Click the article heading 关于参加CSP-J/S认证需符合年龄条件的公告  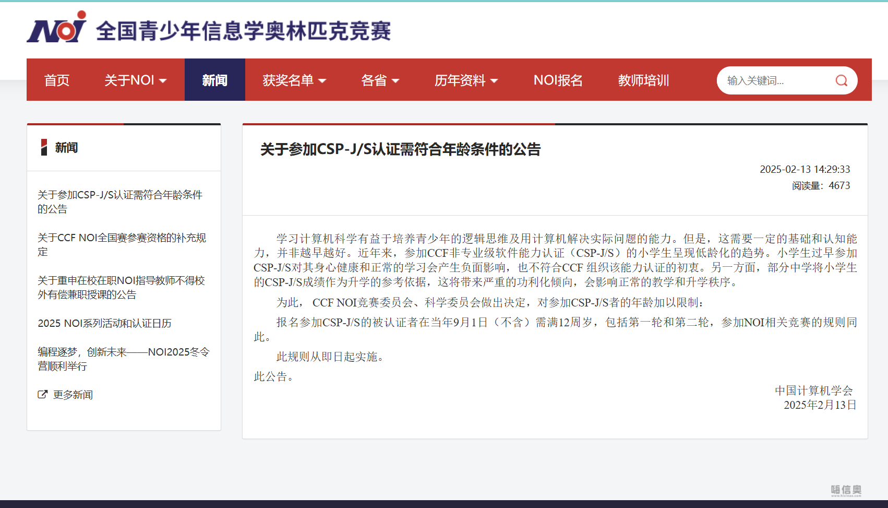click(x=400, y=149)
